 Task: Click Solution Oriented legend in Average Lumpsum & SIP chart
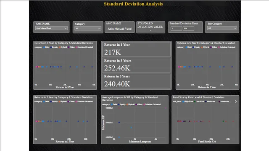(x=152, y=104)
